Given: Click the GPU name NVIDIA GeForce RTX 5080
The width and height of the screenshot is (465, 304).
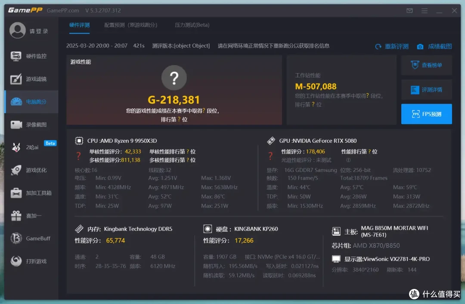Looking at the screenshot, I should [x=325, y=141].
